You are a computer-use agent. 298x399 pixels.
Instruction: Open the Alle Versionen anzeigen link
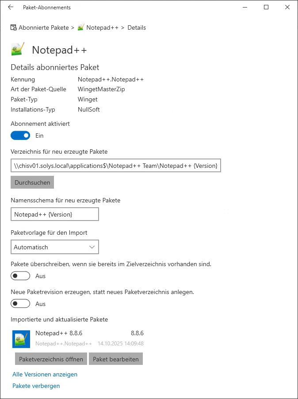click(45, 374)
